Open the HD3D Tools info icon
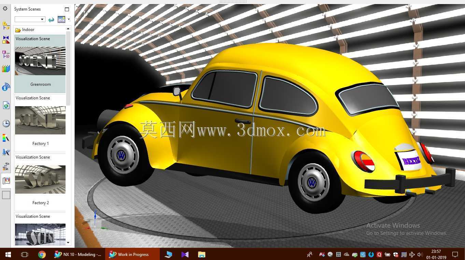The image size is (465, 260). click(6, 87)
